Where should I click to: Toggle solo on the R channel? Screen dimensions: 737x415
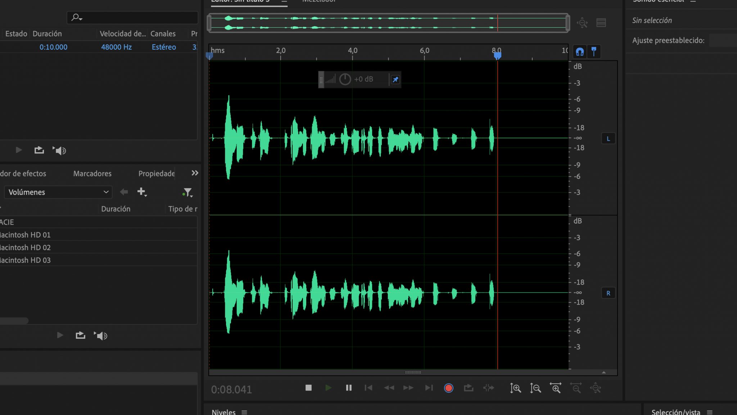point(609,293)
